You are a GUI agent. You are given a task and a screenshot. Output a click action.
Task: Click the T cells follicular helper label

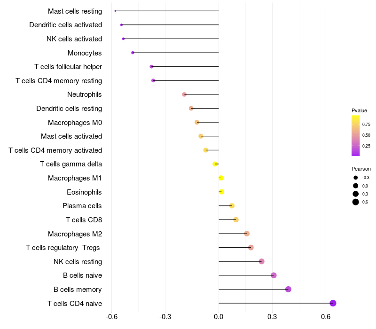pos(68,67)
